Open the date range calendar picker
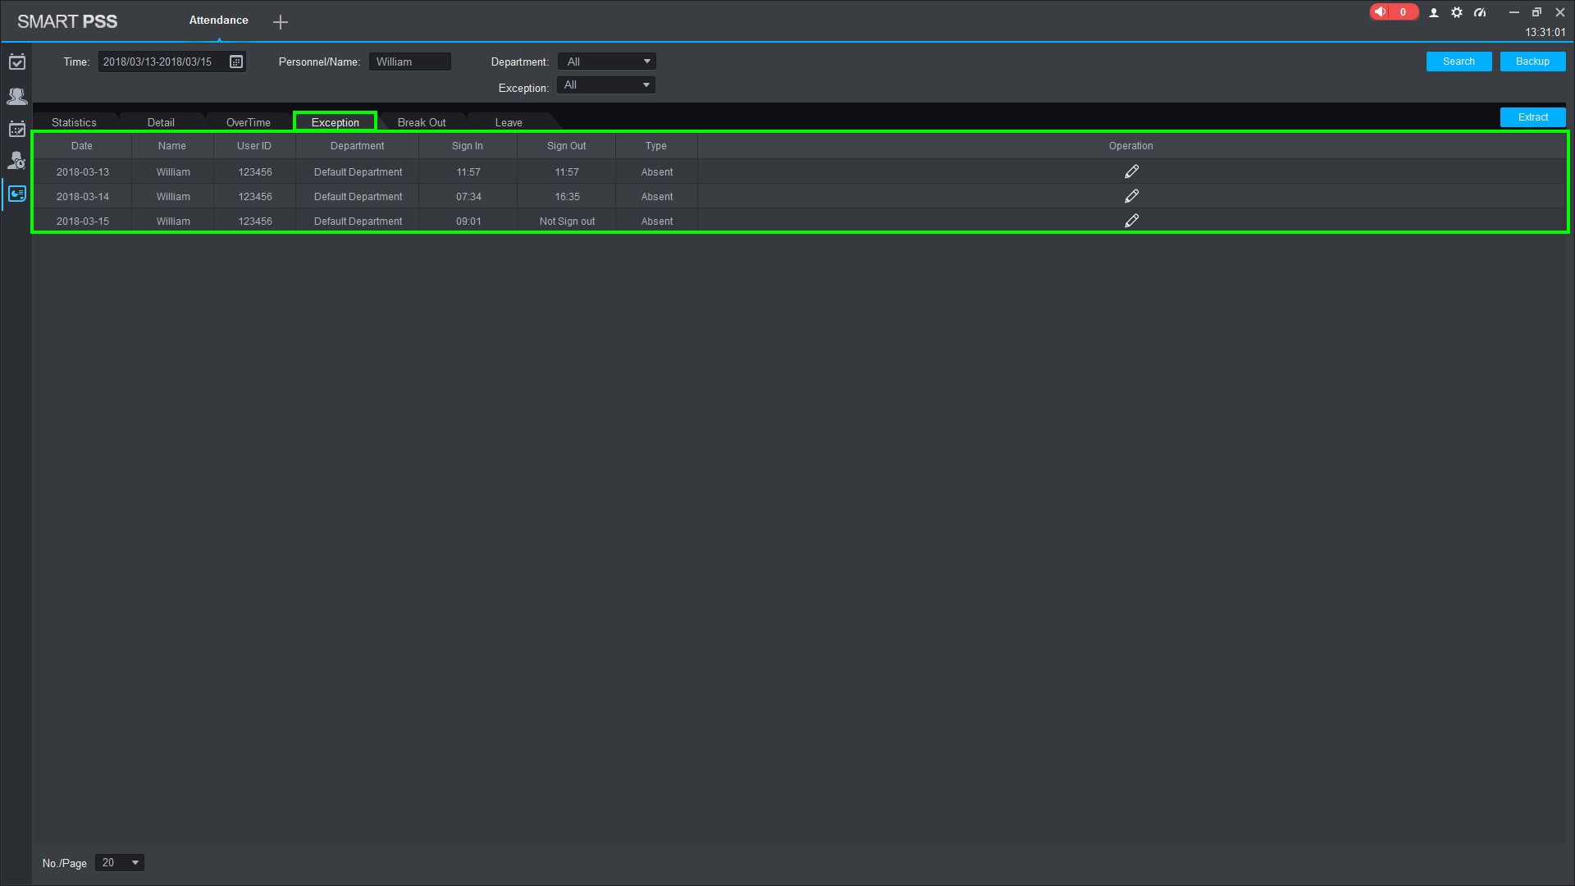 [x=236, y=62]
